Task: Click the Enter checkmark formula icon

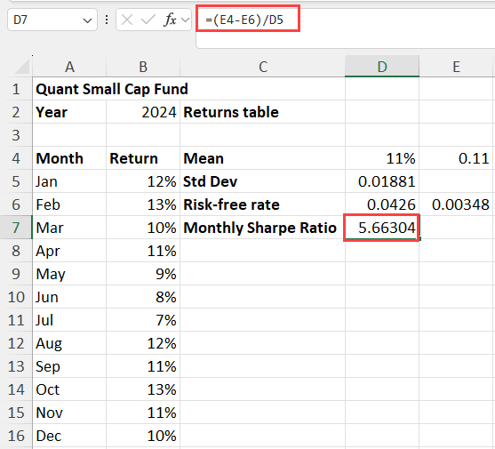Action: [148, 20]
